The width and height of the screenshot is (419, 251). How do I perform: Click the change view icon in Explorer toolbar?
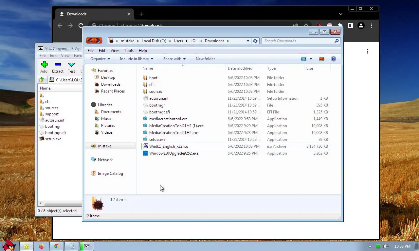coord(304,59)
